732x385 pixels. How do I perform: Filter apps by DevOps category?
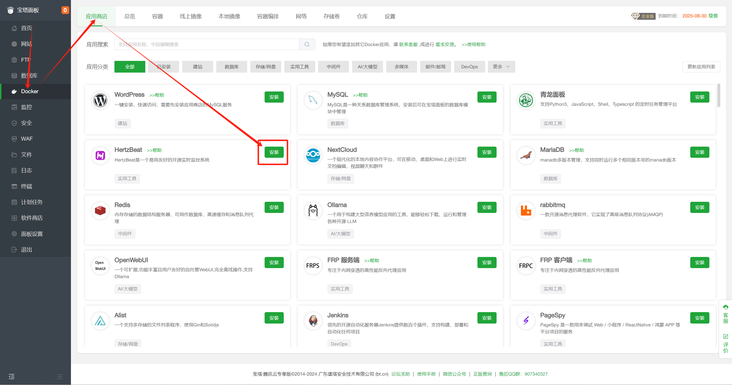469,67
